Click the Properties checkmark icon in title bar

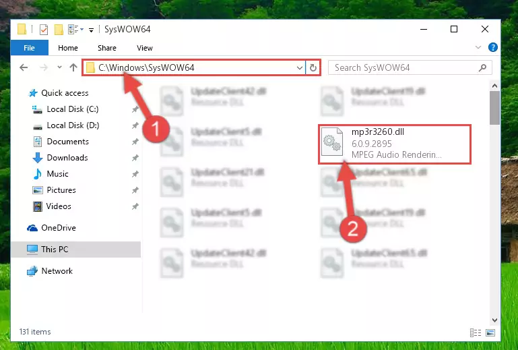(44, 30)
